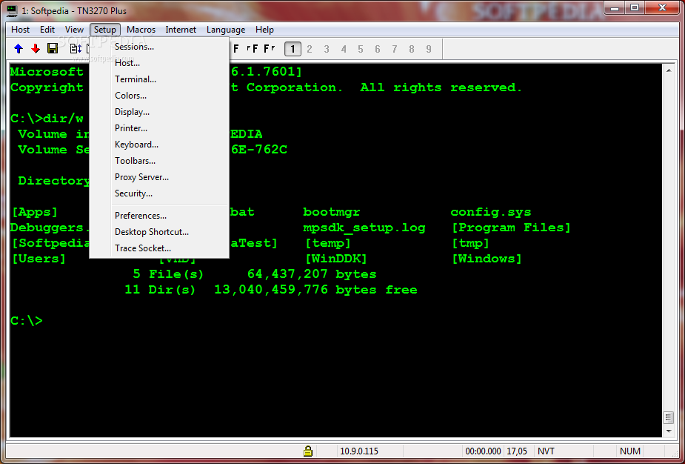The image size is (685, 464).
Task: Click the 64,437,207 bytes text
Action: tap(312, 275)
